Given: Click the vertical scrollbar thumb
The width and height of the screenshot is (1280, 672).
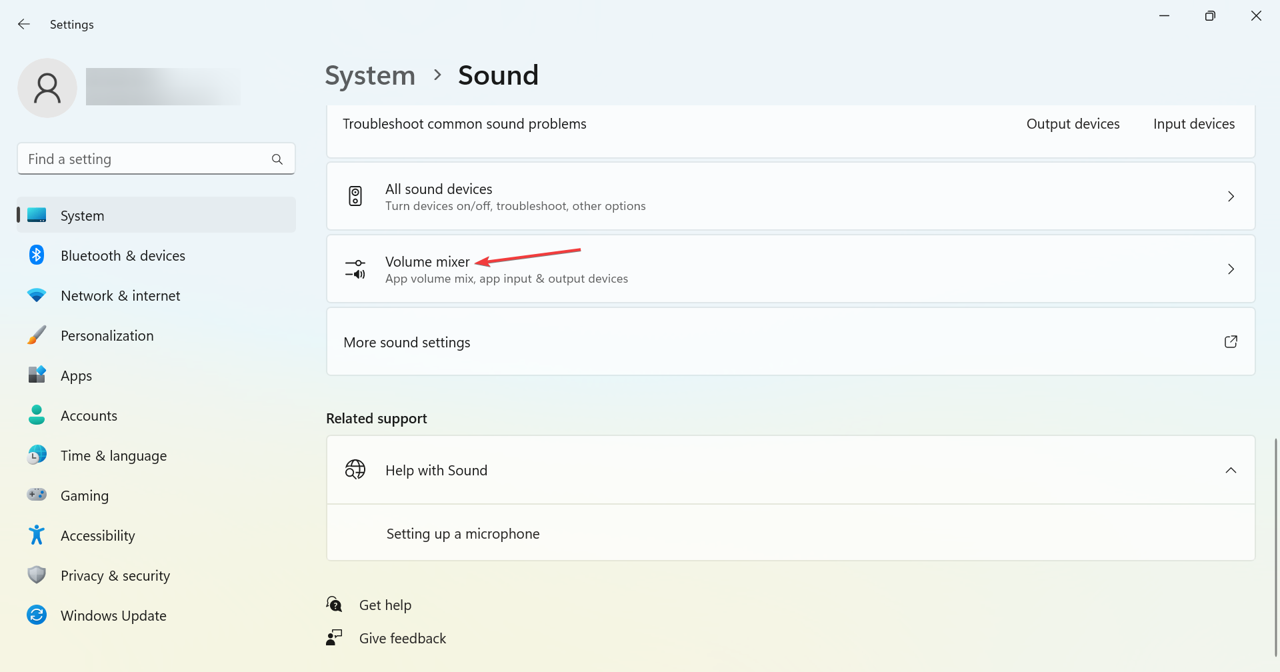Looking at the screenshot, I should click(x=1276, y=547).
